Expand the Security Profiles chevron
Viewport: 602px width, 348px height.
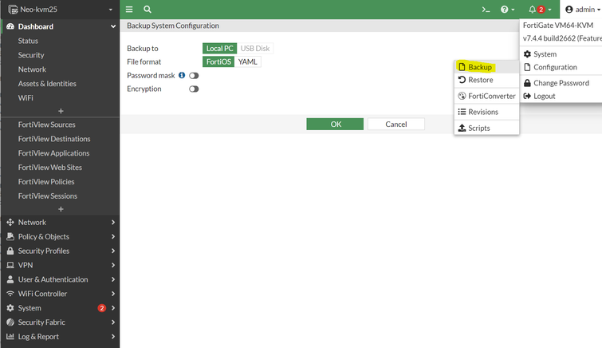(x=113, y=251)
